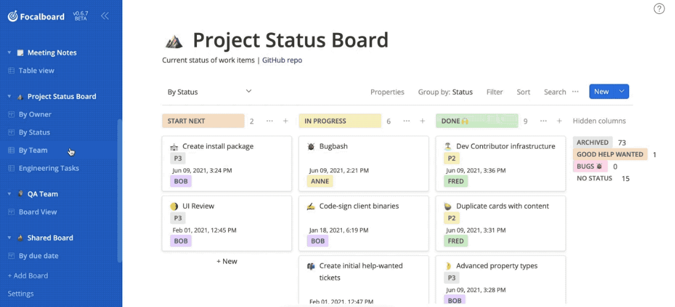This screenshot has height=307, width=675.
Task: Click the ANNE tag on Bugbash card
Action: click(320, 181)
